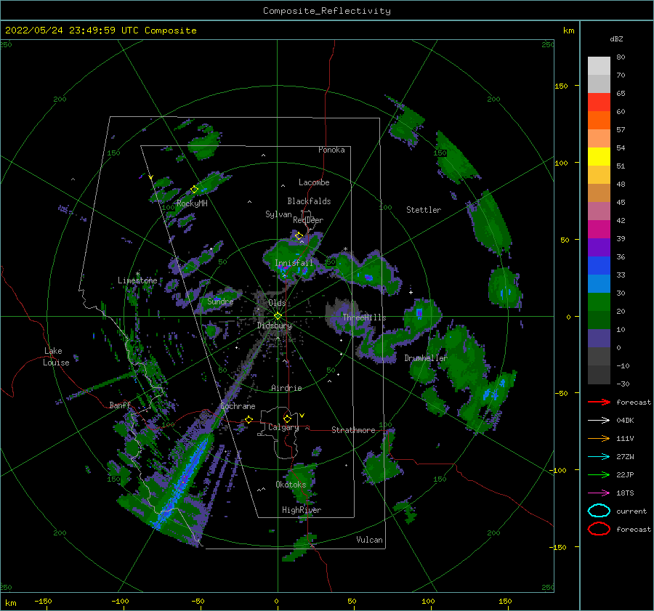Click the -30 dBZ legend value
The height and width of the screenshot is (611, 654).
[x=623, y=384]
